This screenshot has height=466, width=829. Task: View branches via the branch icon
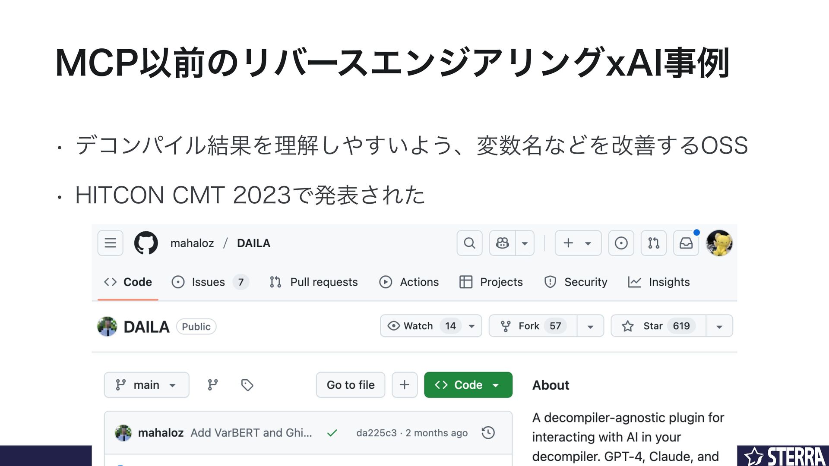pos(213,385)
